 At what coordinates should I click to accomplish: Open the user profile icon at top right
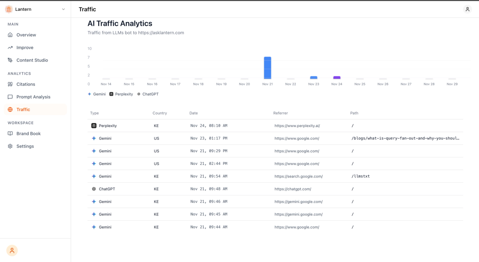pyautogui.click(x=467, y=9)
